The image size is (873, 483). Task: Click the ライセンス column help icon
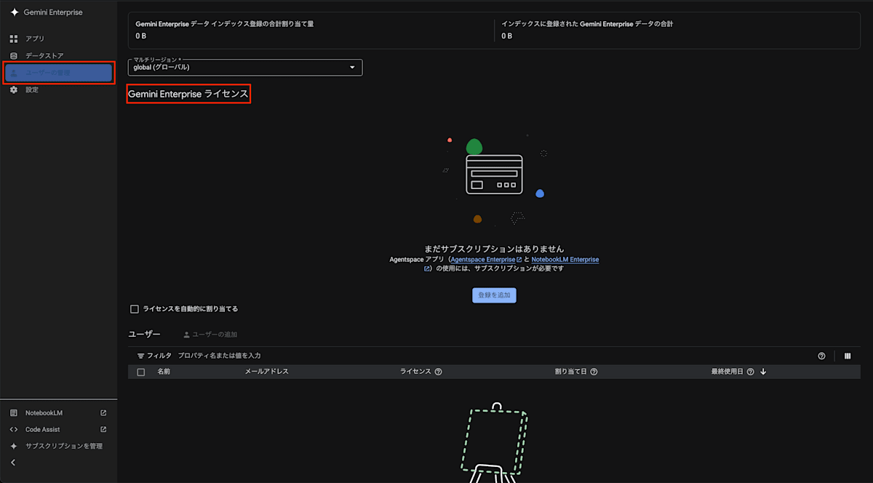439,372
